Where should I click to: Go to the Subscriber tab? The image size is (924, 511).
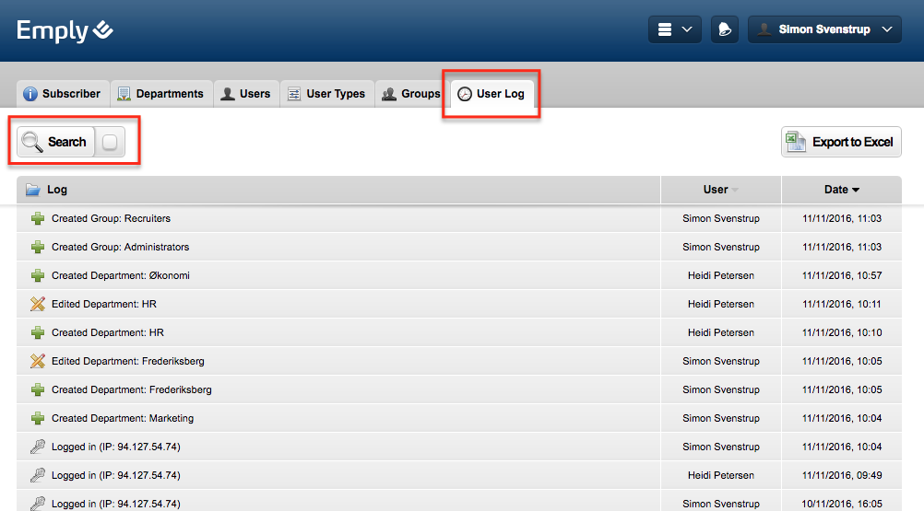(62, 94)
